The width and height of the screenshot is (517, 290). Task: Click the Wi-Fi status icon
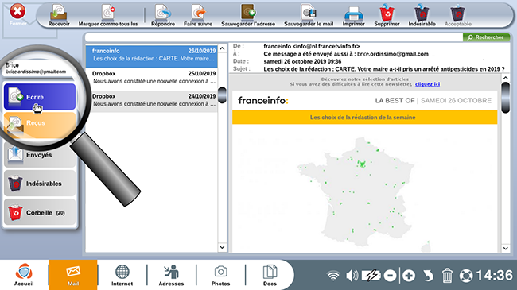(x=333, y=276)
